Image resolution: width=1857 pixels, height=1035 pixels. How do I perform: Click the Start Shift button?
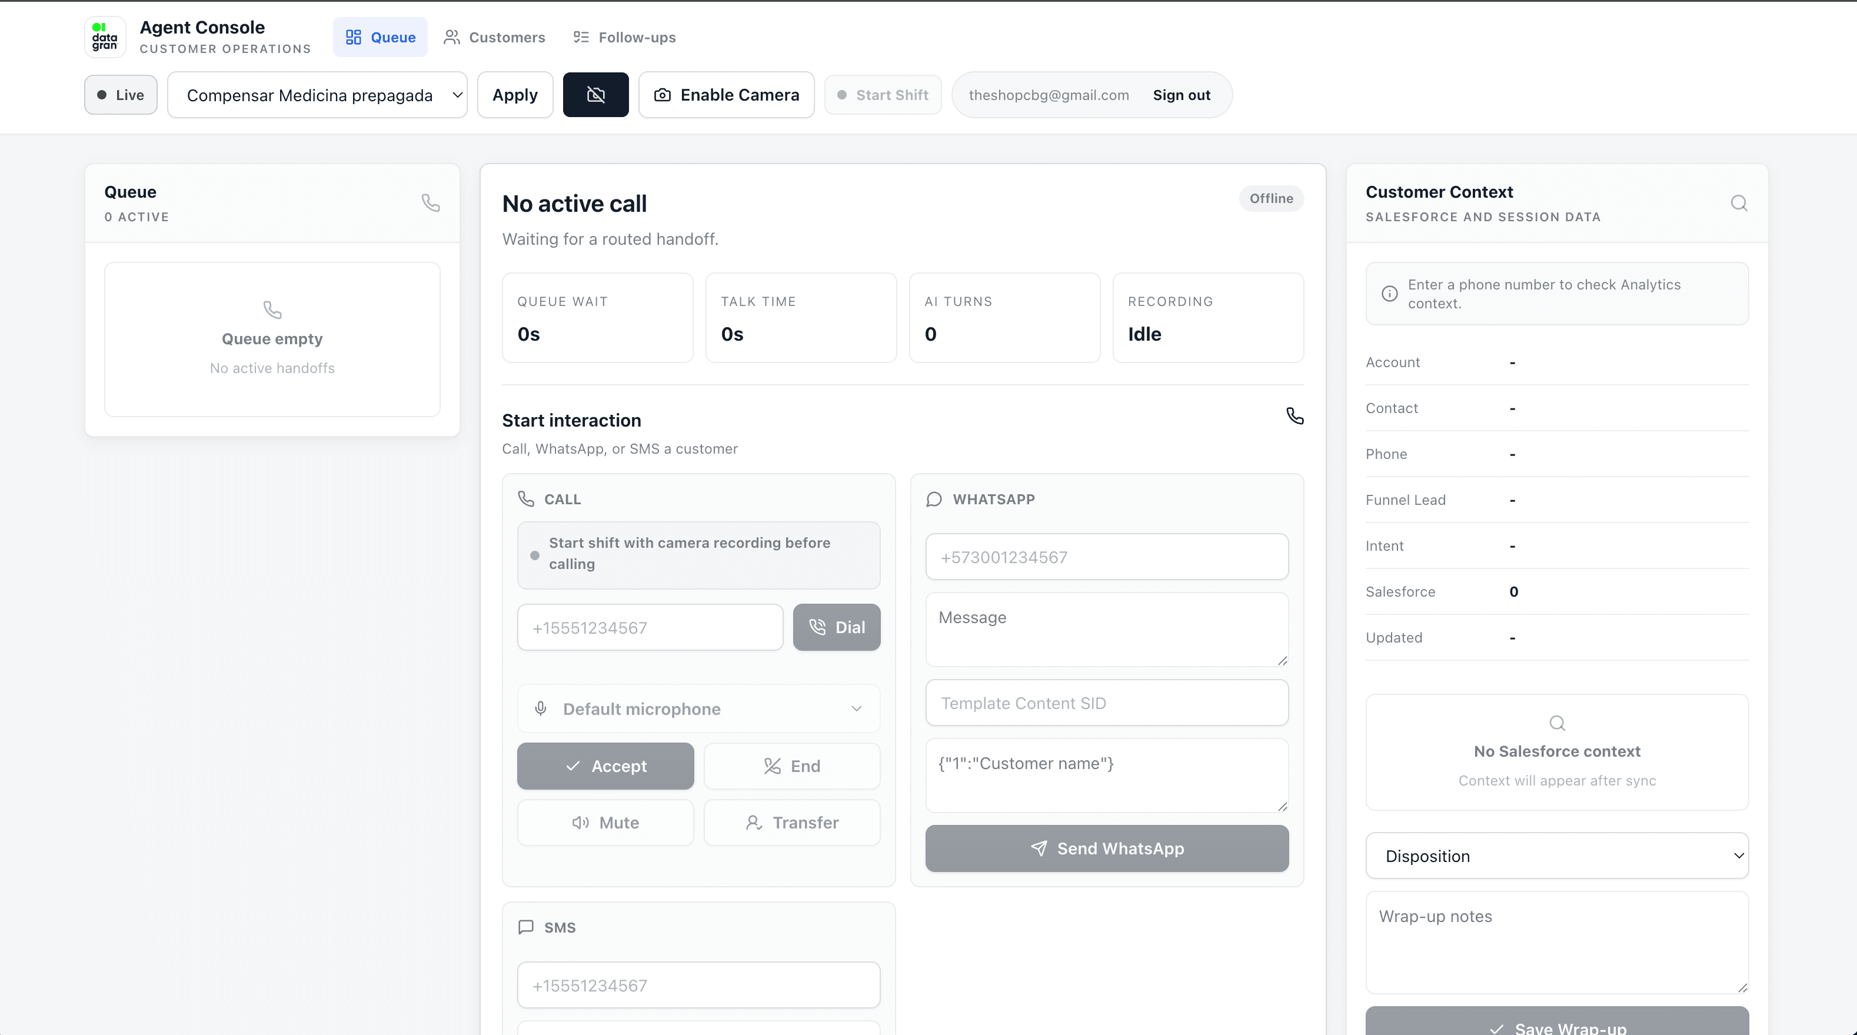point(883,94)
